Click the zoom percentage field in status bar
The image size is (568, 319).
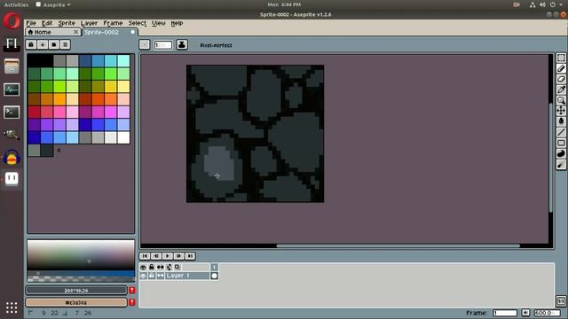click(547, 313)
